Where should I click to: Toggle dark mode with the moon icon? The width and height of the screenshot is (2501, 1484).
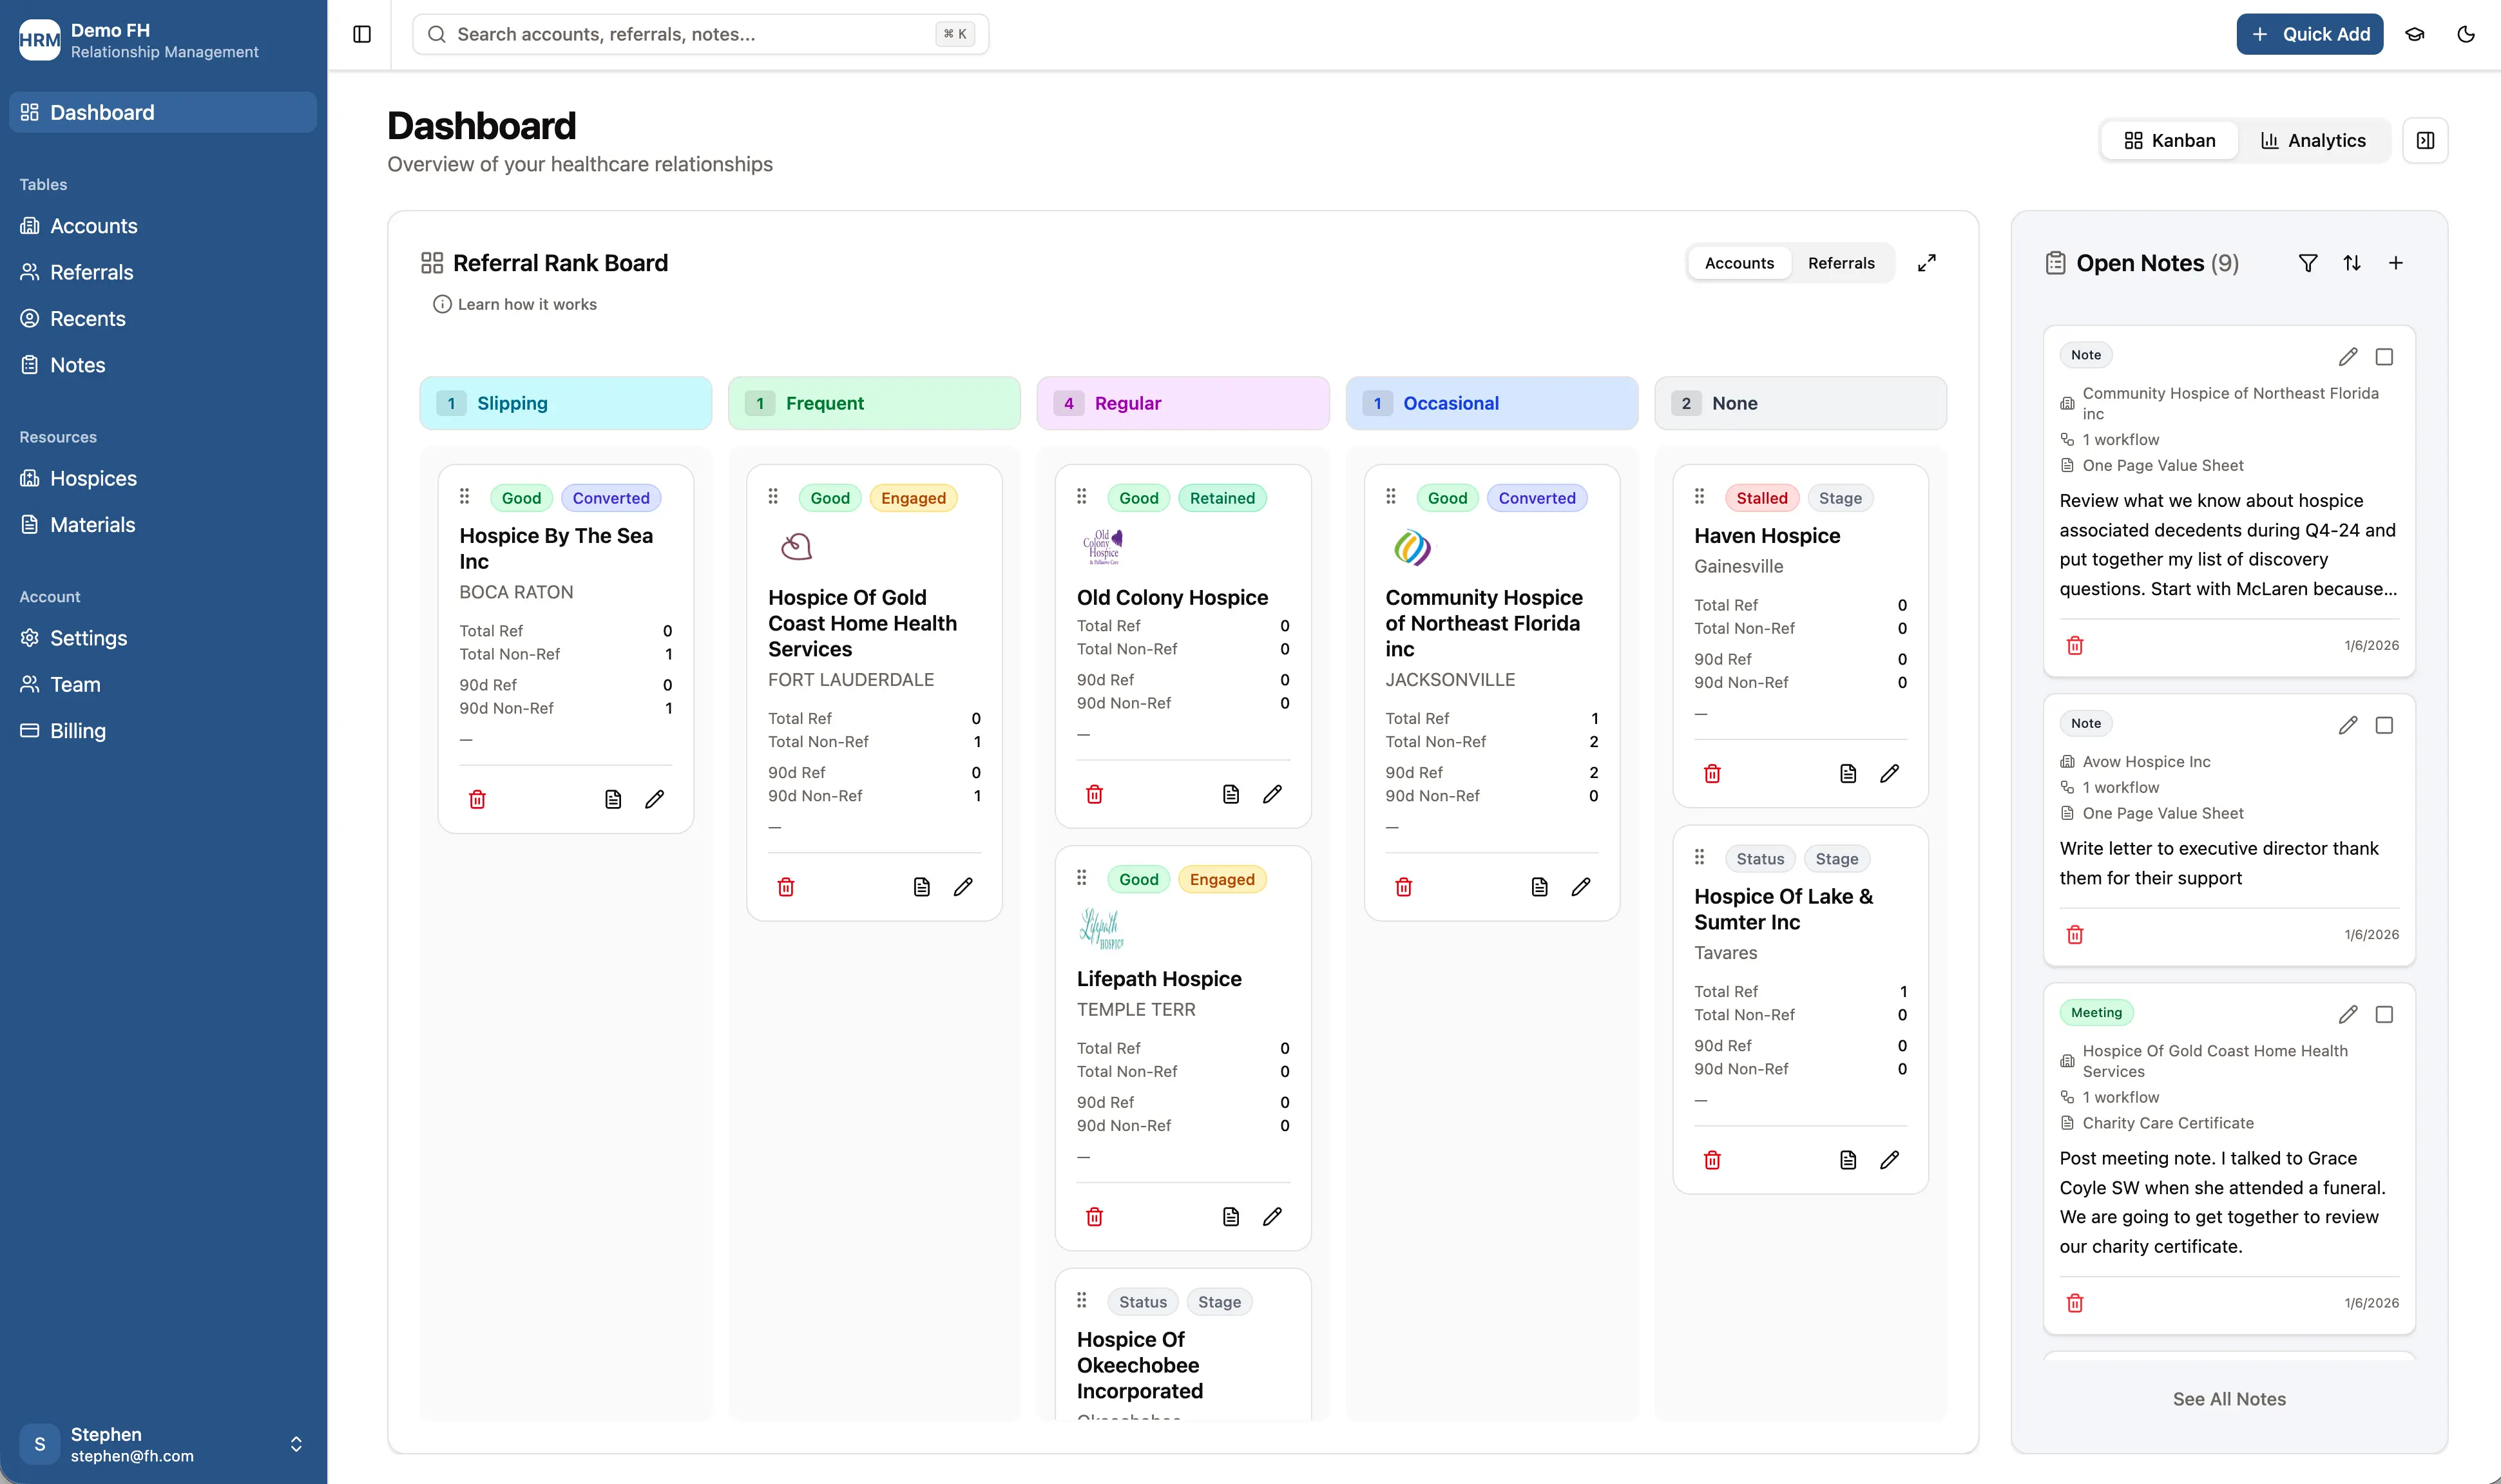pos(2465,33)
